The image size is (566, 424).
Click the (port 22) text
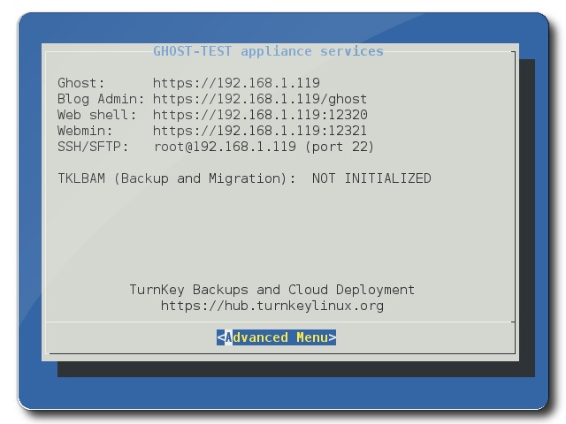[339, 147]
